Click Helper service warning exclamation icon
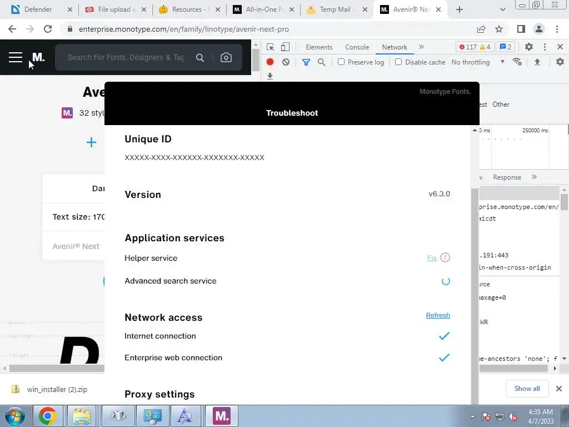The image size is (569, 427). tap(445, 257)
